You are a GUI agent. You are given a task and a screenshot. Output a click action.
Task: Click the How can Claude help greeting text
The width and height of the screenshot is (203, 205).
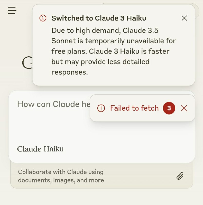pyautogui.click(x=51, y=104)
